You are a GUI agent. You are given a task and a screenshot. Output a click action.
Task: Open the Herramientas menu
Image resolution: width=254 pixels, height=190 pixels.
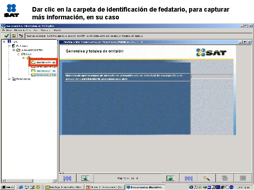pyautogui.click(x=23, y=30)
